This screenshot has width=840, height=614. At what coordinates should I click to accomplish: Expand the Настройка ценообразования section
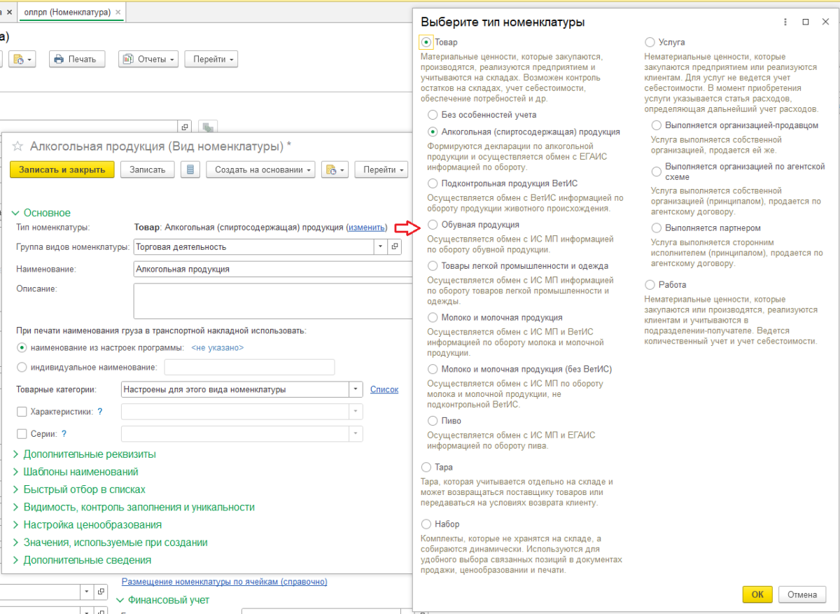coord(92,524)
